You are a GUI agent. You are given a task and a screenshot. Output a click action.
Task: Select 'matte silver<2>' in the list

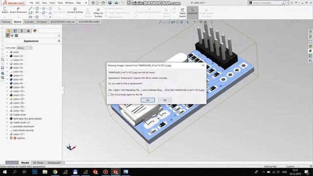[22, 123]
